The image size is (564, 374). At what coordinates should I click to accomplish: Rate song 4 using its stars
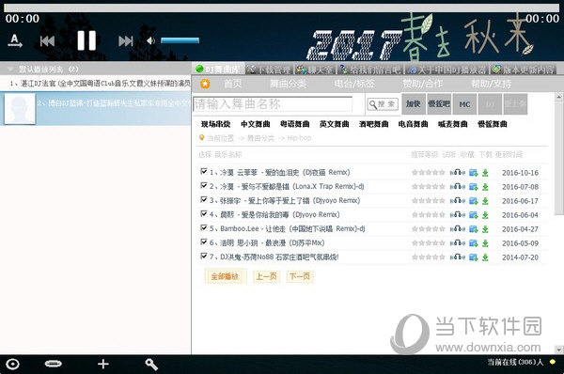(429, 215)
